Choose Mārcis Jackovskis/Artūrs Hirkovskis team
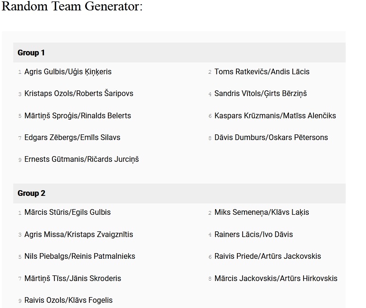Image resolution: width=366 pixels, height=308 pixels. point(276,279)
